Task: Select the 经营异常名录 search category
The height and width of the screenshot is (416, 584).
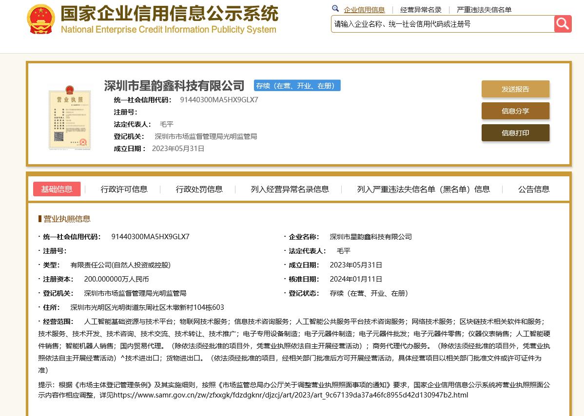Action: [x=421, y=10]
